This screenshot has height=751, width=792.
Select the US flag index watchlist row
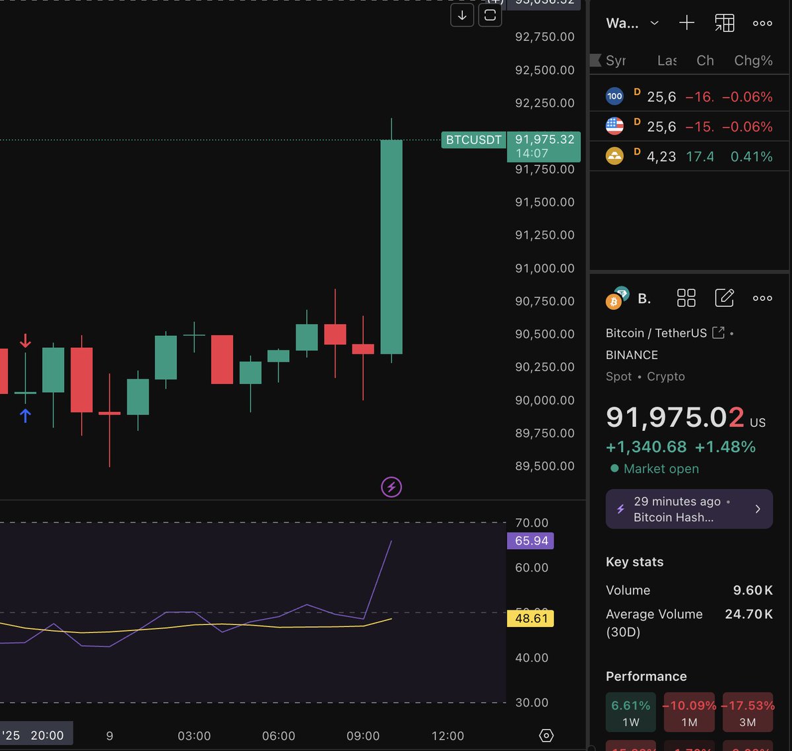690,126
